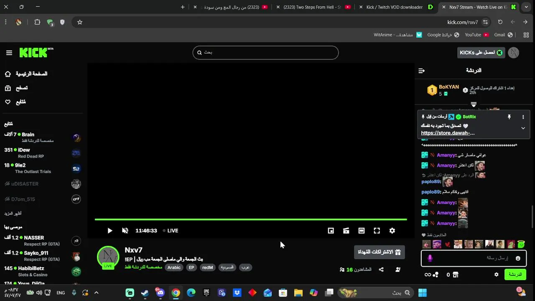Open a new browser tab

tap(183, 7)
